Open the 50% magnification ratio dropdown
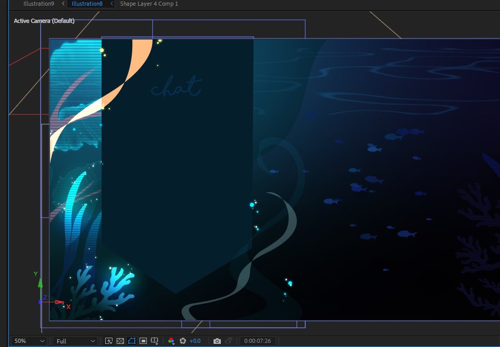The height and width of the screenshot is (347, 500). [29, 341]
